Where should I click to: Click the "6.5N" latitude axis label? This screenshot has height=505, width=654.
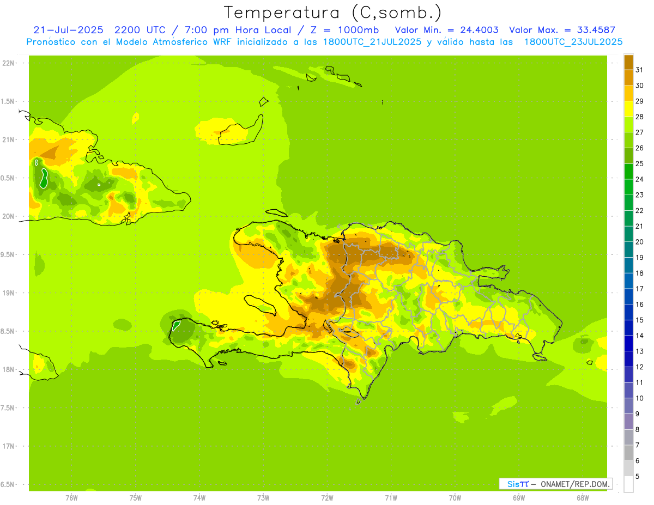pyautogui.click(x=8, y=484)
